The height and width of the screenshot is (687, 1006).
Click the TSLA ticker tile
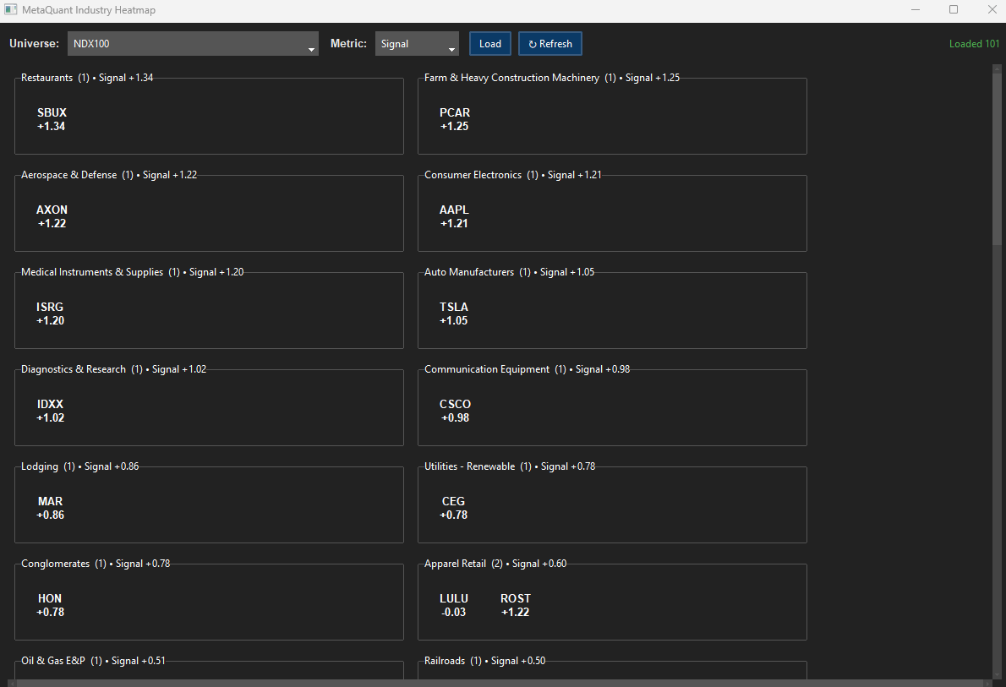click(454, 314)
